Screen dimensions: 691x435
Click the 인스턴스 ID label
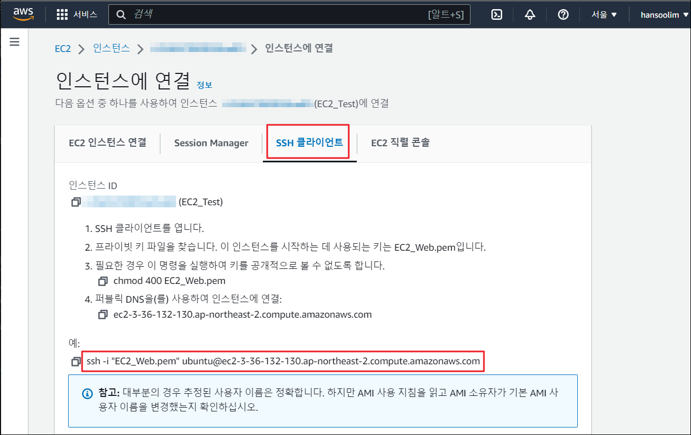[x=93, y=185]
